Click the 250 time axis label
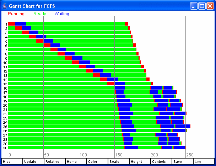This screenshot has width=216, height=166. click(x=190, y=155)
